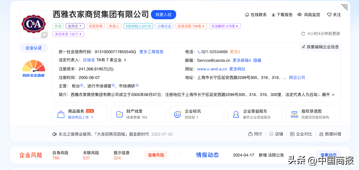Click the 更多网址 link

tap(237, 69)
